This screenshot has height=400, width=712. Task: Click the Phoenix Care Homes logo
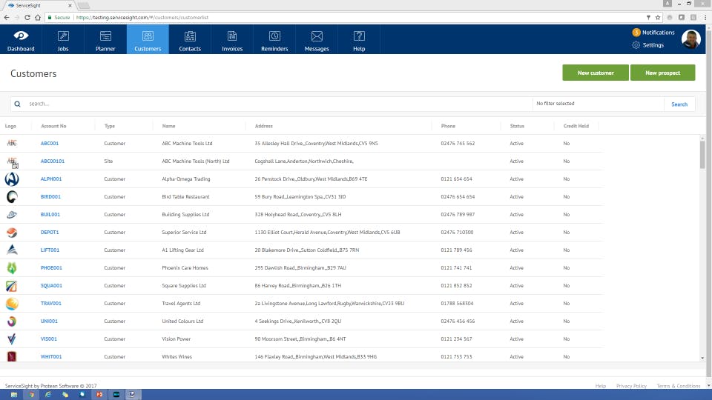click(12, 267)
